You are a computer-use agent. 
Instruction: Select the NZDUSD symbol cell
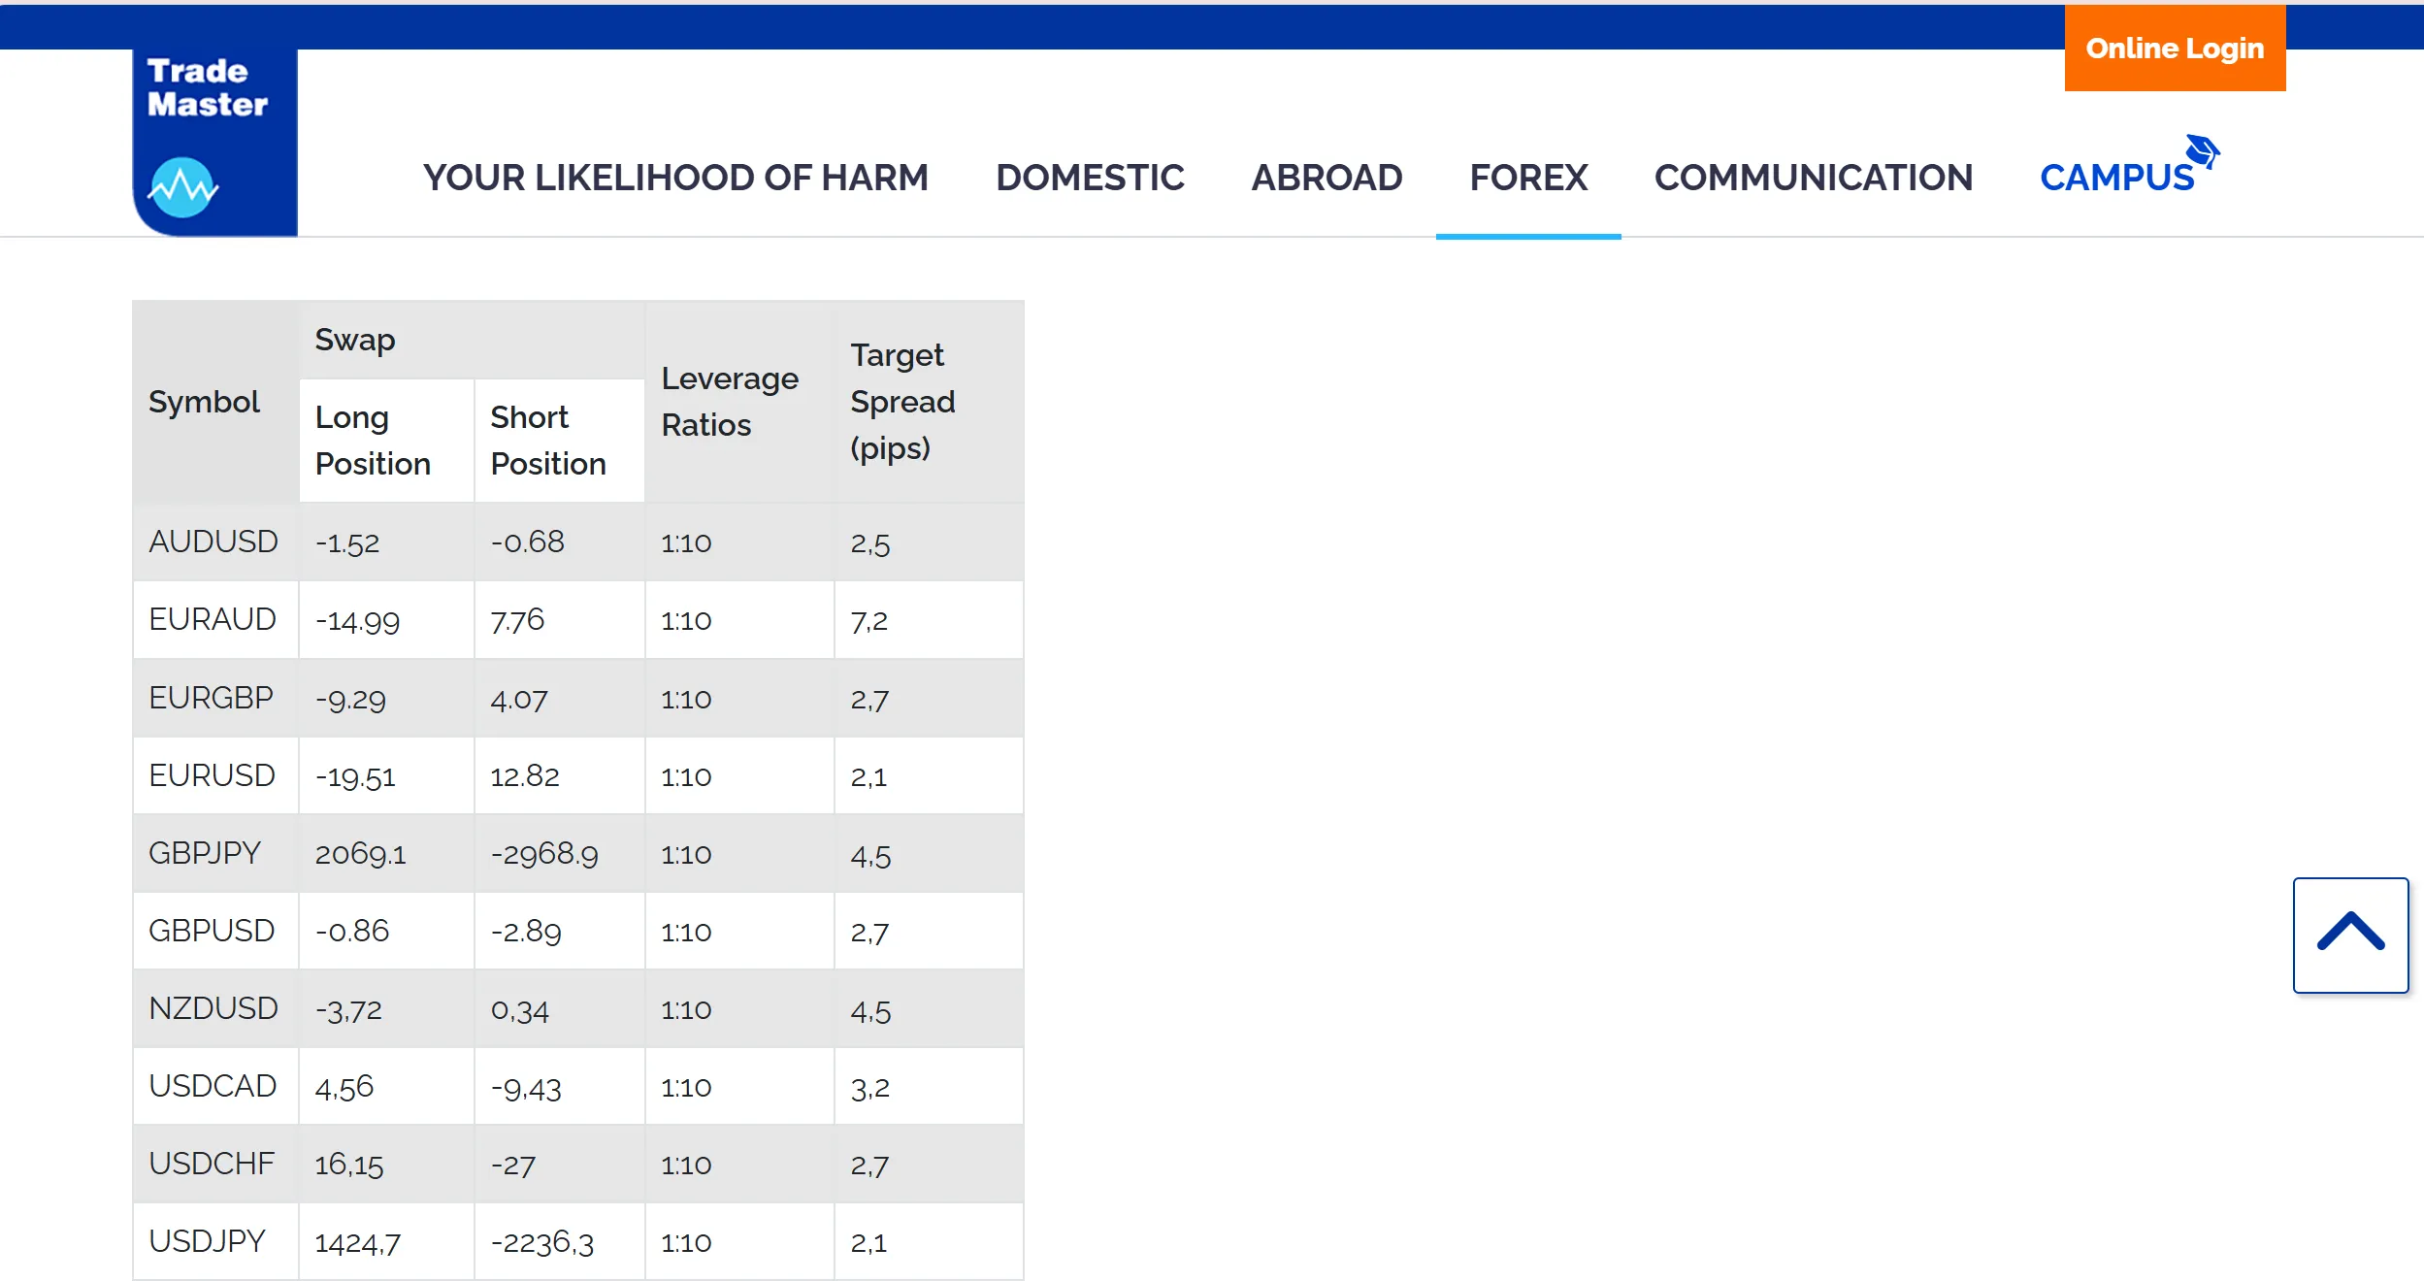[213, 1008]
